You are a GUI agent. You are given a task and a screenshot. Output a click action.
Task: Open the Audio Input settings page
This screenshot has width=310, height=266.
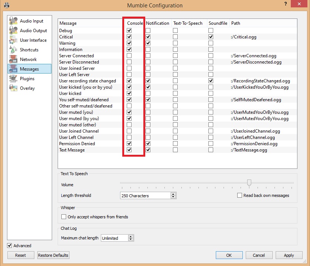(30, 21)
